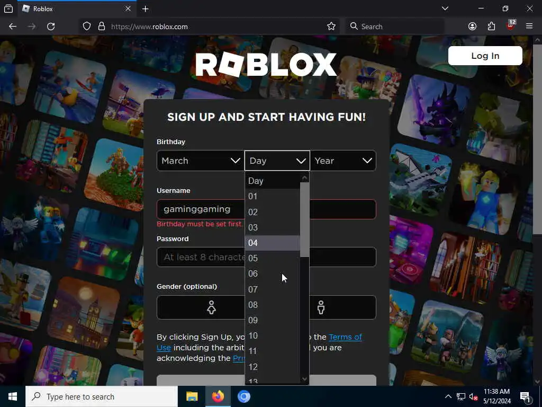Open the extensions puzzle icon
Image resolution: width=542 pixels, height=407 pixels.
click(x=491, y=26)
